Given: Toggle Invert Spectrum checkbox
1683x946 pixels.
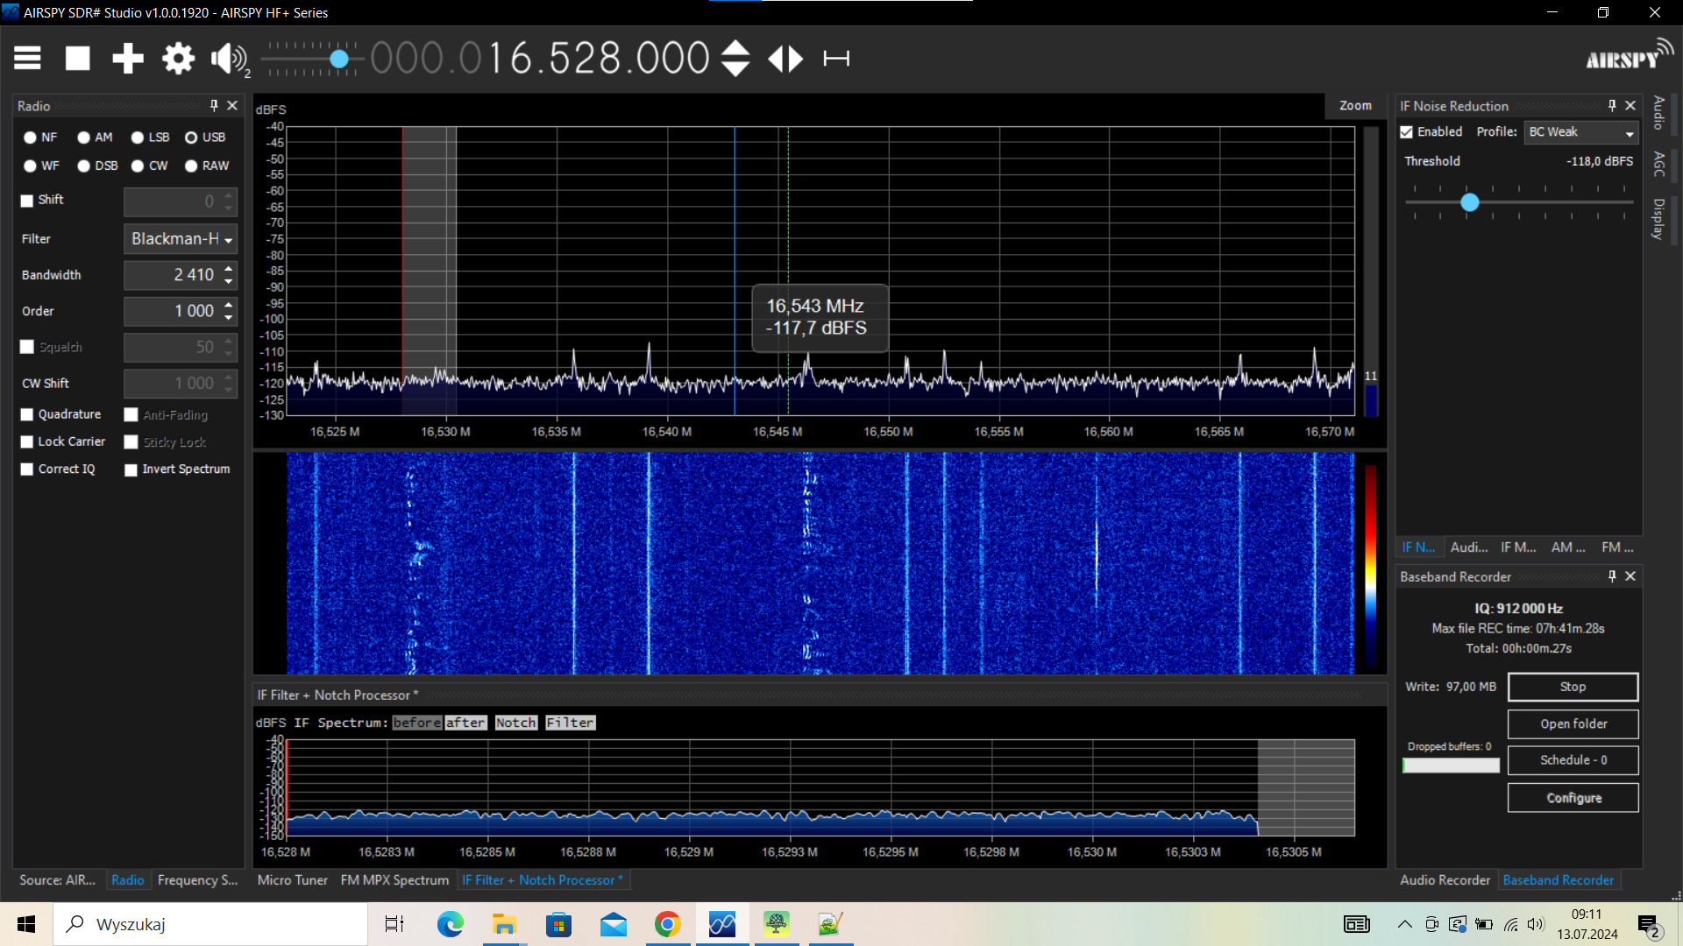Looking at the screenshot, I should (131, 470).
